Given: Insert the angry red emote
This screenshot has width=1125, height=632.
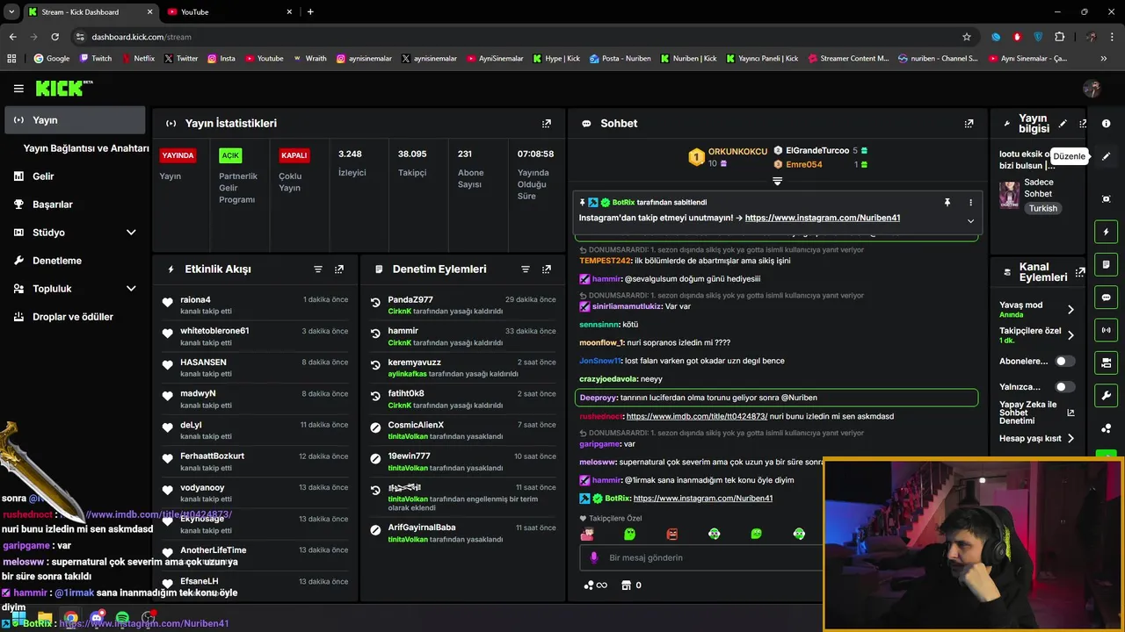Looking at the screenshot, I should [672, 534].
